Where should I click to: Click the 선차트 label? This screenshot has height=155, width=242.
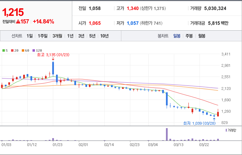click(x=17, y=36)
